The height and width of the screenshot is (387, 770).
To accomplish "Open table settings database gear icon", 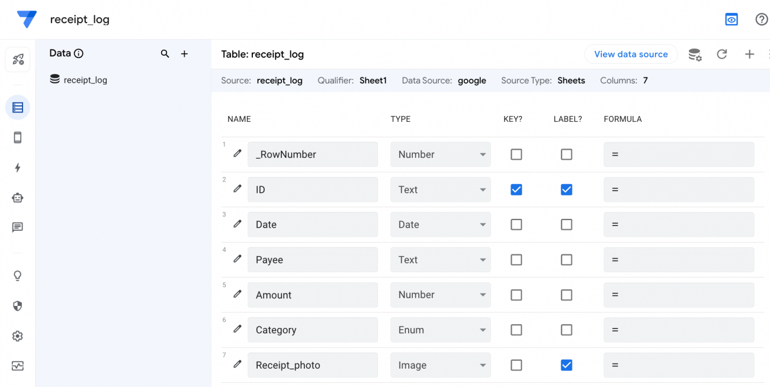I will (x=695, y=54).
